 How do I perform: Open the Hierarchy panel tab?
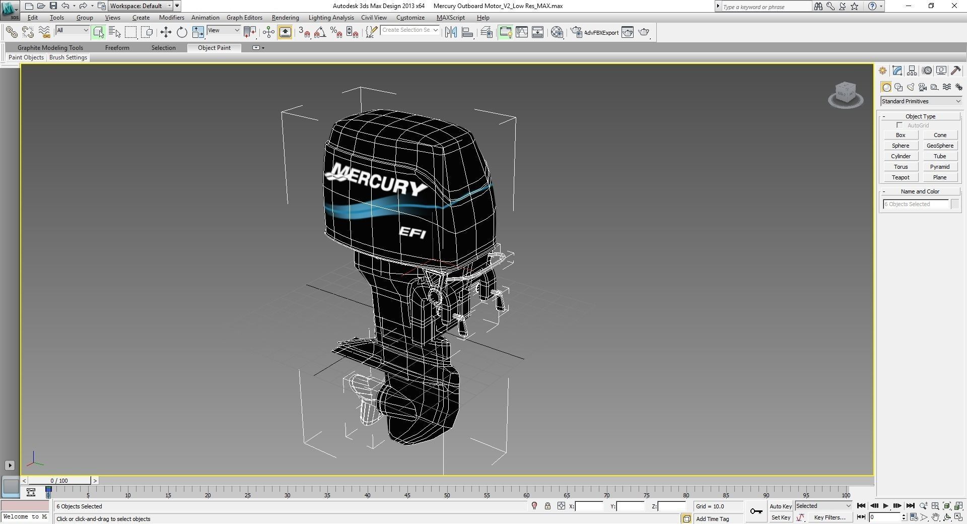coord(912,71)
